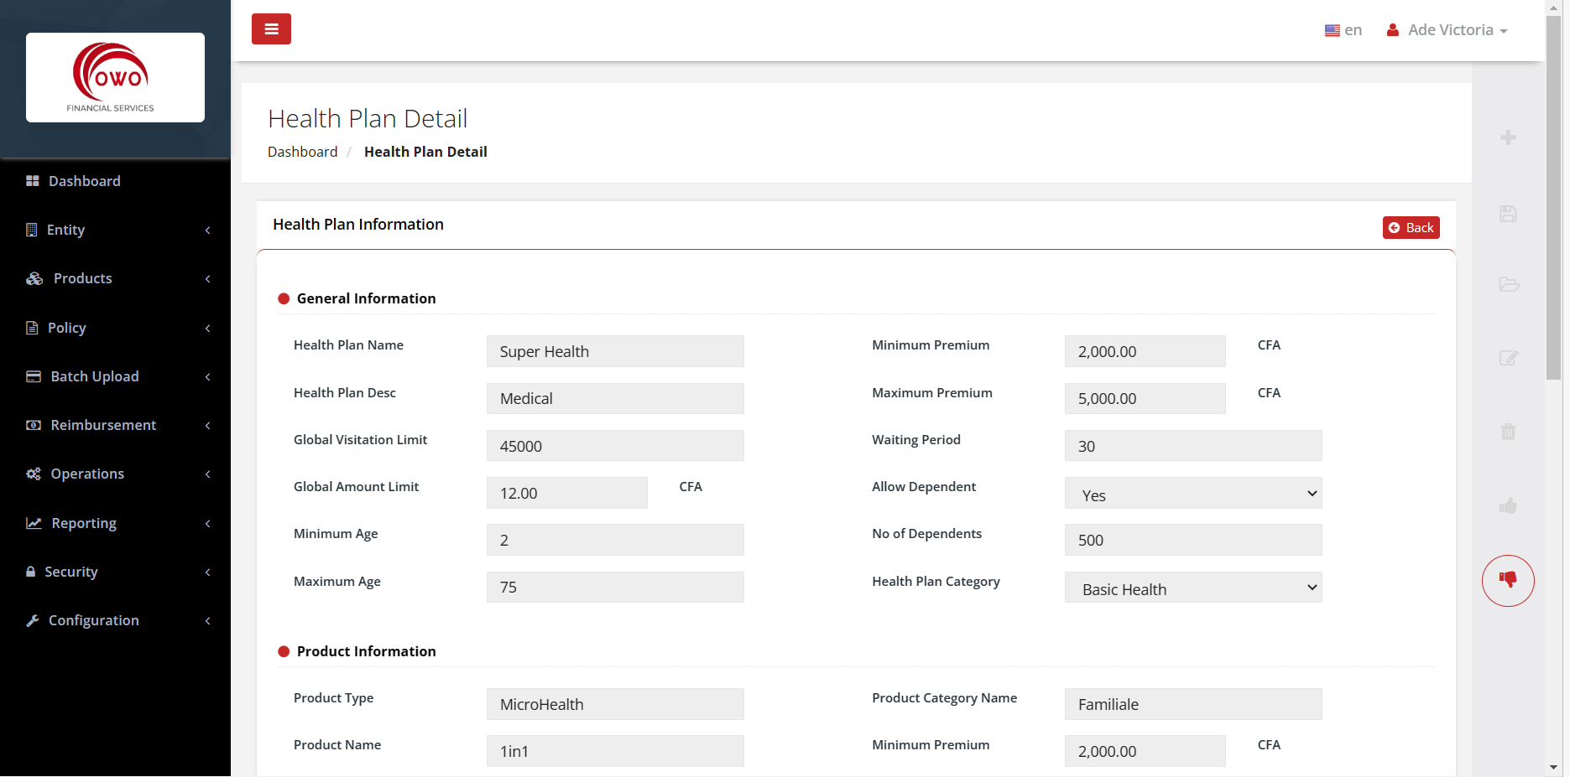Click the open folder icon

[1509, 284]
